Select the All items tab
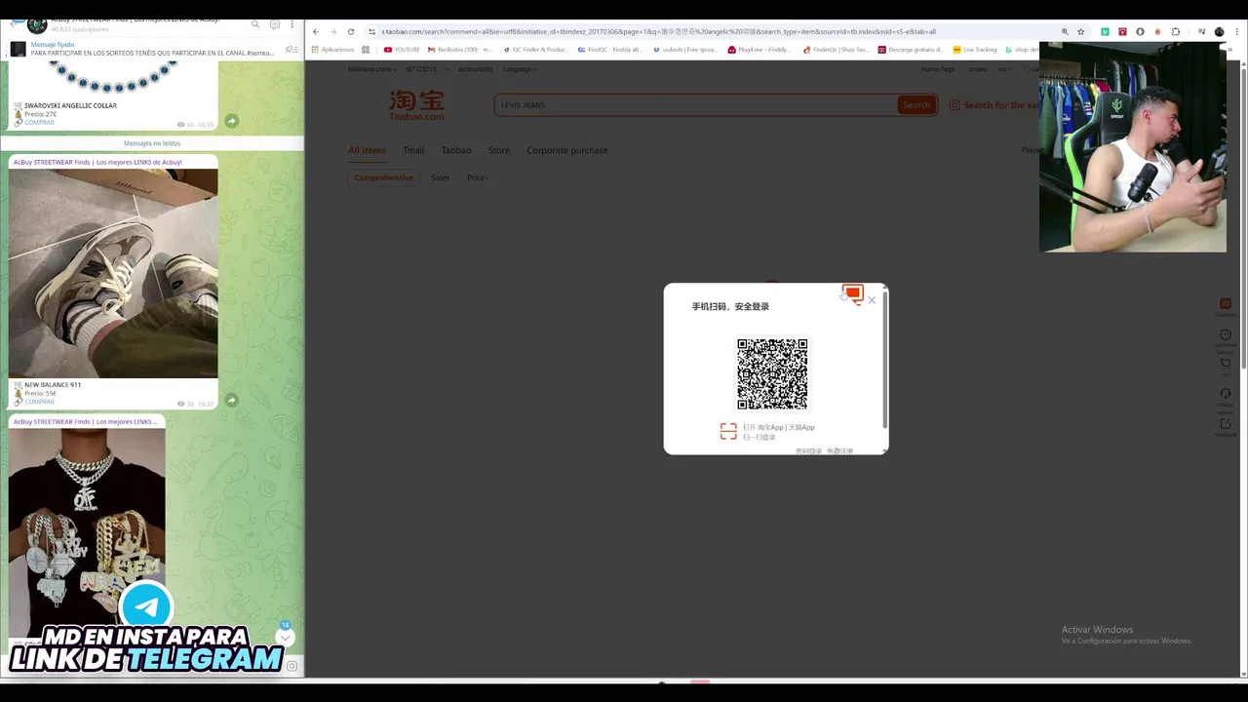Viewport: 1248px width, 702px height. tap(367, 150)
